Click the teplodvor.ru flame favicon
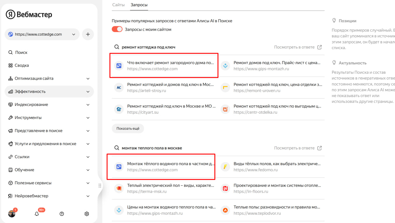The width and height of the screenshot is (395, 223). [225, 210]
